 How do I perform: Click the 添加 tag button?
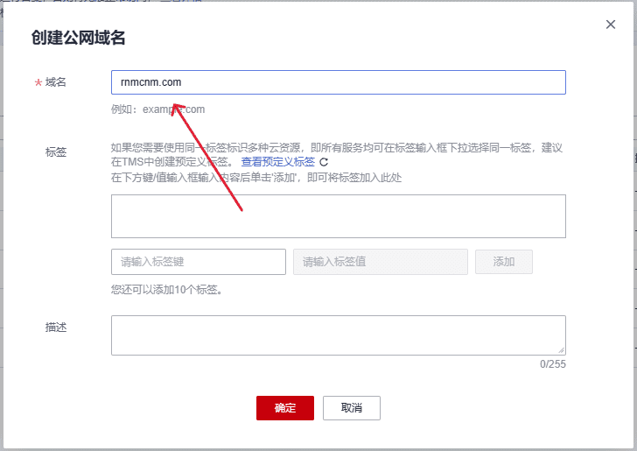pyautogui.click(x=504, y=262)
